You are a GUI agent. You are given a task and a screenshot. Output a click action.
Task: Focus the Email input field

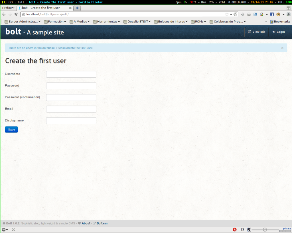(x=71, y=109)
